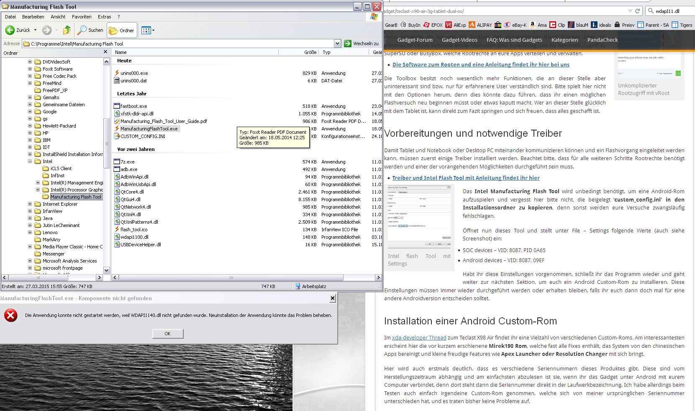Select CUSTOM_CONFIG.INI file icon

tap(117, 136)
